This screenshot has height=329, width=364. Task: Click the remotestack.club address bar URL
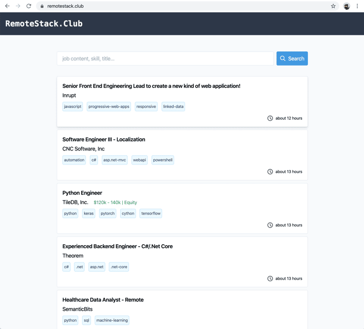(x=66, y=6)
